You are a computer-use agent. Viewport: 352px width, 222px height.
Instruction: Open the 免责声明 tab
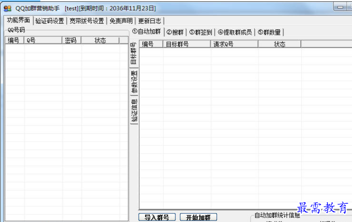[x=121, y=21]
